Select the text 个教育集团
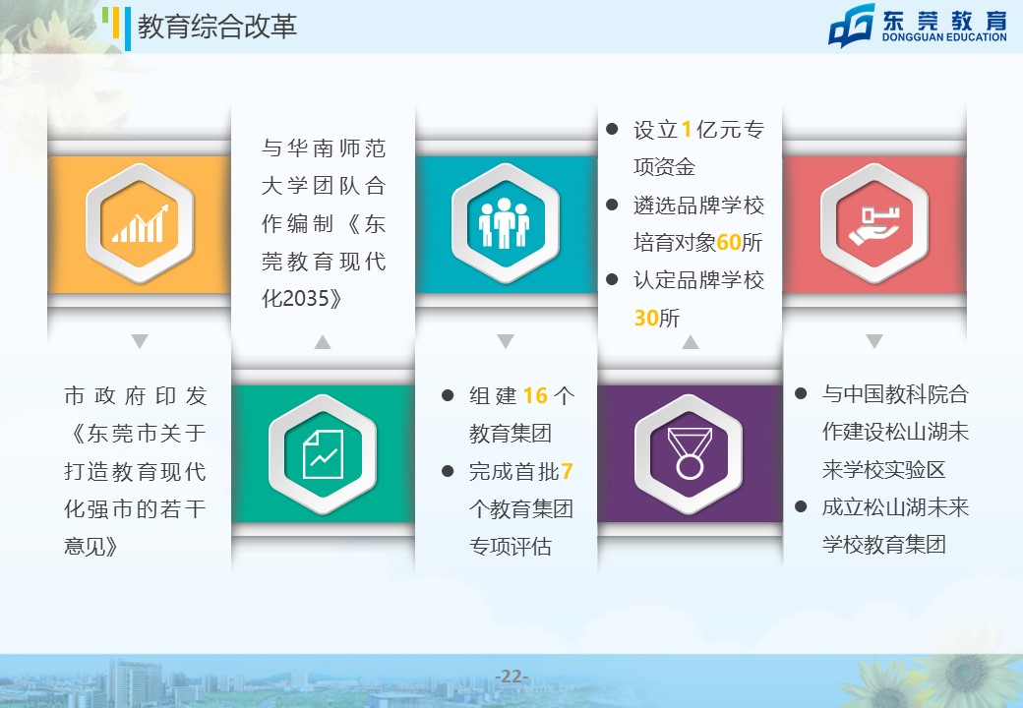This screenshot has width=1023, height=708. 520,509
